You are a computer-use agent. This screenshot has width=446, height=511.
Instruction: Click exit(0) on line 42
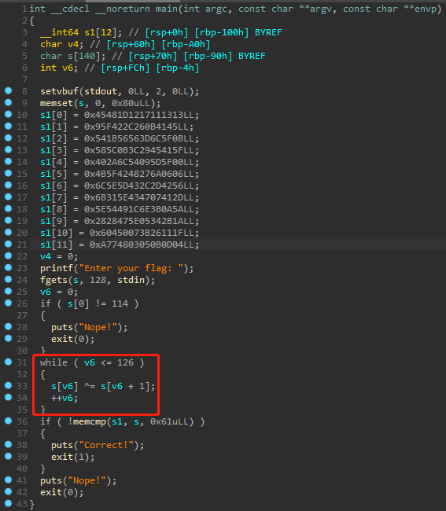point(61,492)
